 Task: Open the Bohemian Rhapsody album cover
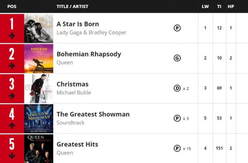pyautogui.click(x=39, y=58)
